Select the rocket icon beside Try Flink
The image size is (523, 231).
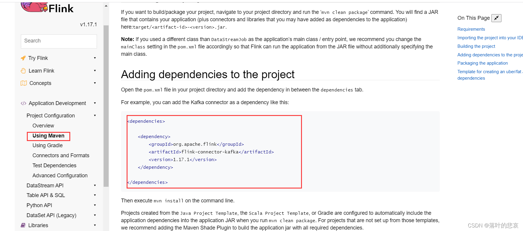point(23,58)
